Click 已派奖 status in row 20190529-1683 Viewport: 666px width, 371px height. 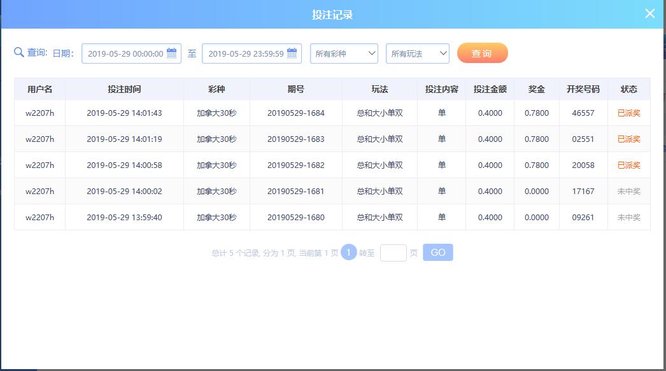(628, 139)
